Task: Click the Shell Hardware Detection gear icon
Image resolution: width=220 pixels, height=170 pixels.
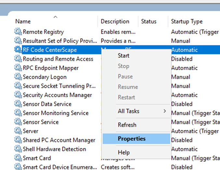Action: click(x=18, y=149)
